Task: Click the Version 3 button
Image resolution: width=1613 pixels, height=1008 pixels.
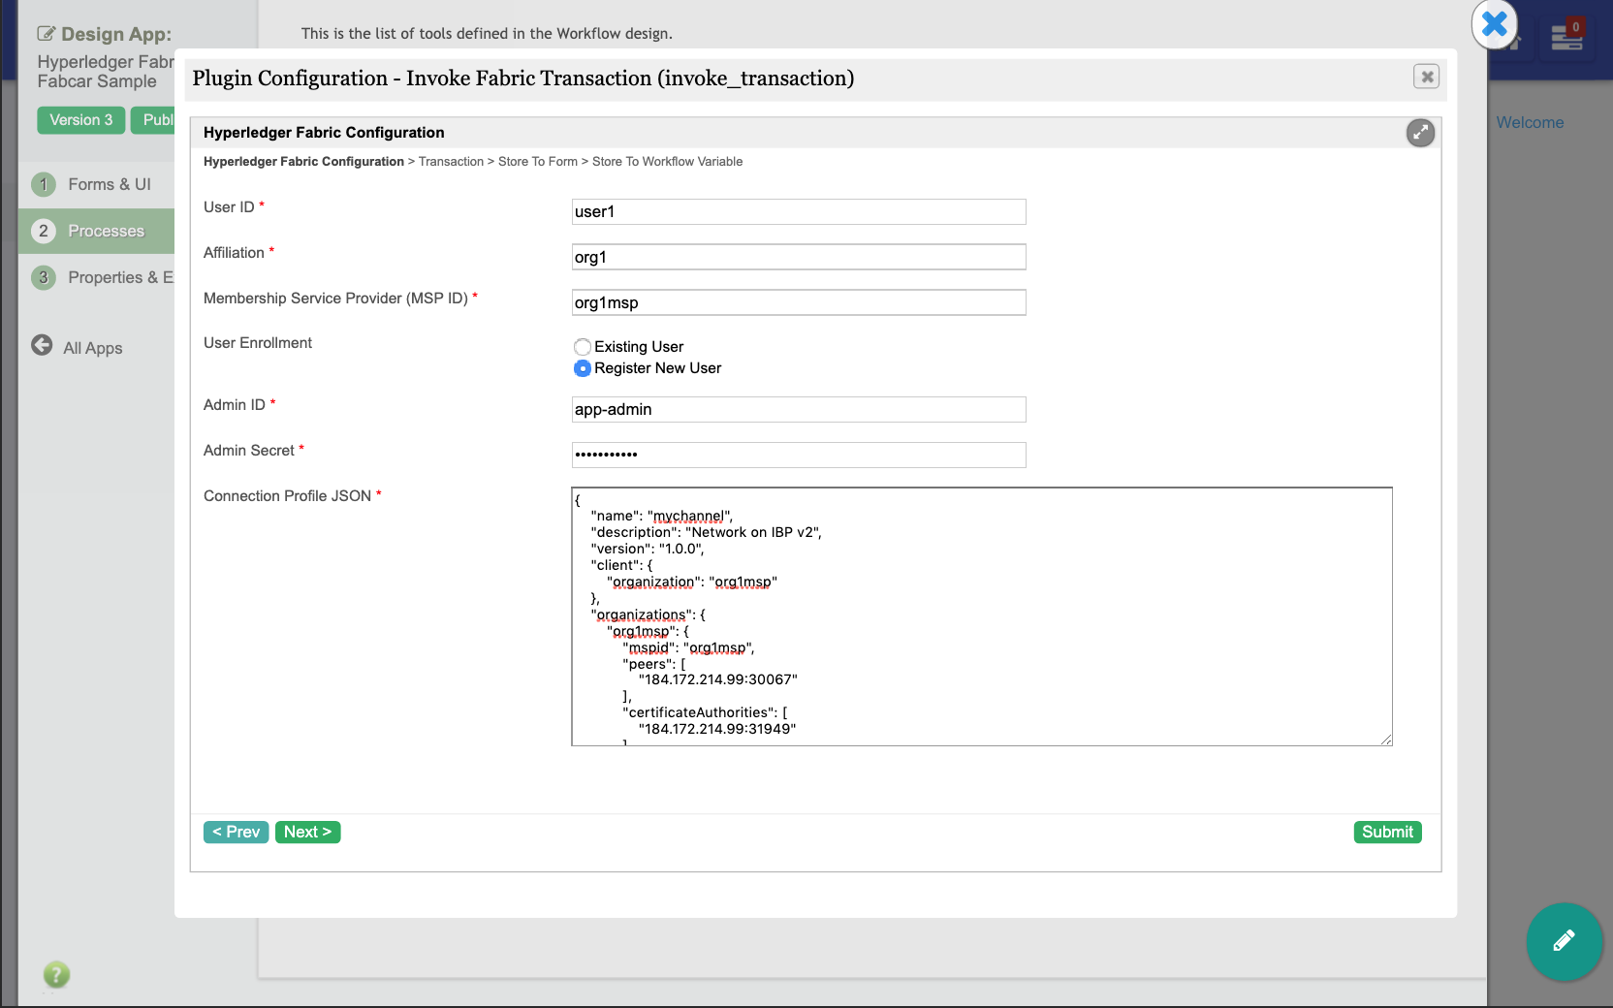Action: coord(81,120)
